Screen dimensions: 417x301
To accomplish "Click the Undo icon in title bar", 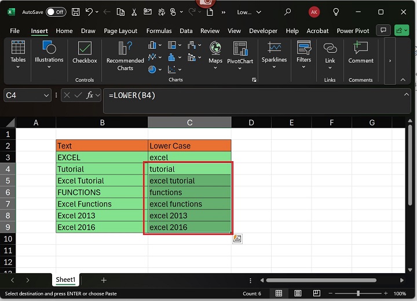I will [x=89, y=12].
